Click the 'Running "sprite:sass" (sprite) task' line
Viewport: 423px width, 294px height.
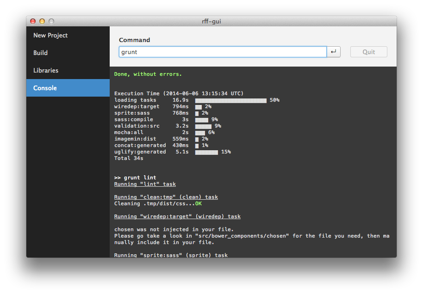171,255
